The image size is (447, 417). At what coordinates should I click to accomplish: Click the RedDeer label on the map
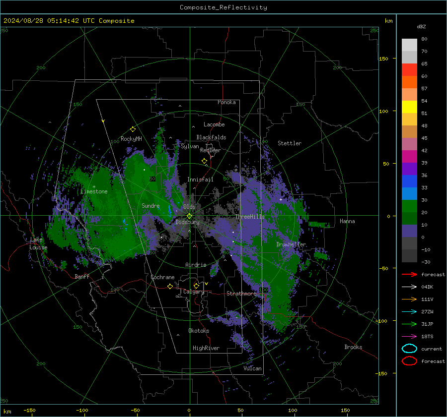[x=211, y=150]
